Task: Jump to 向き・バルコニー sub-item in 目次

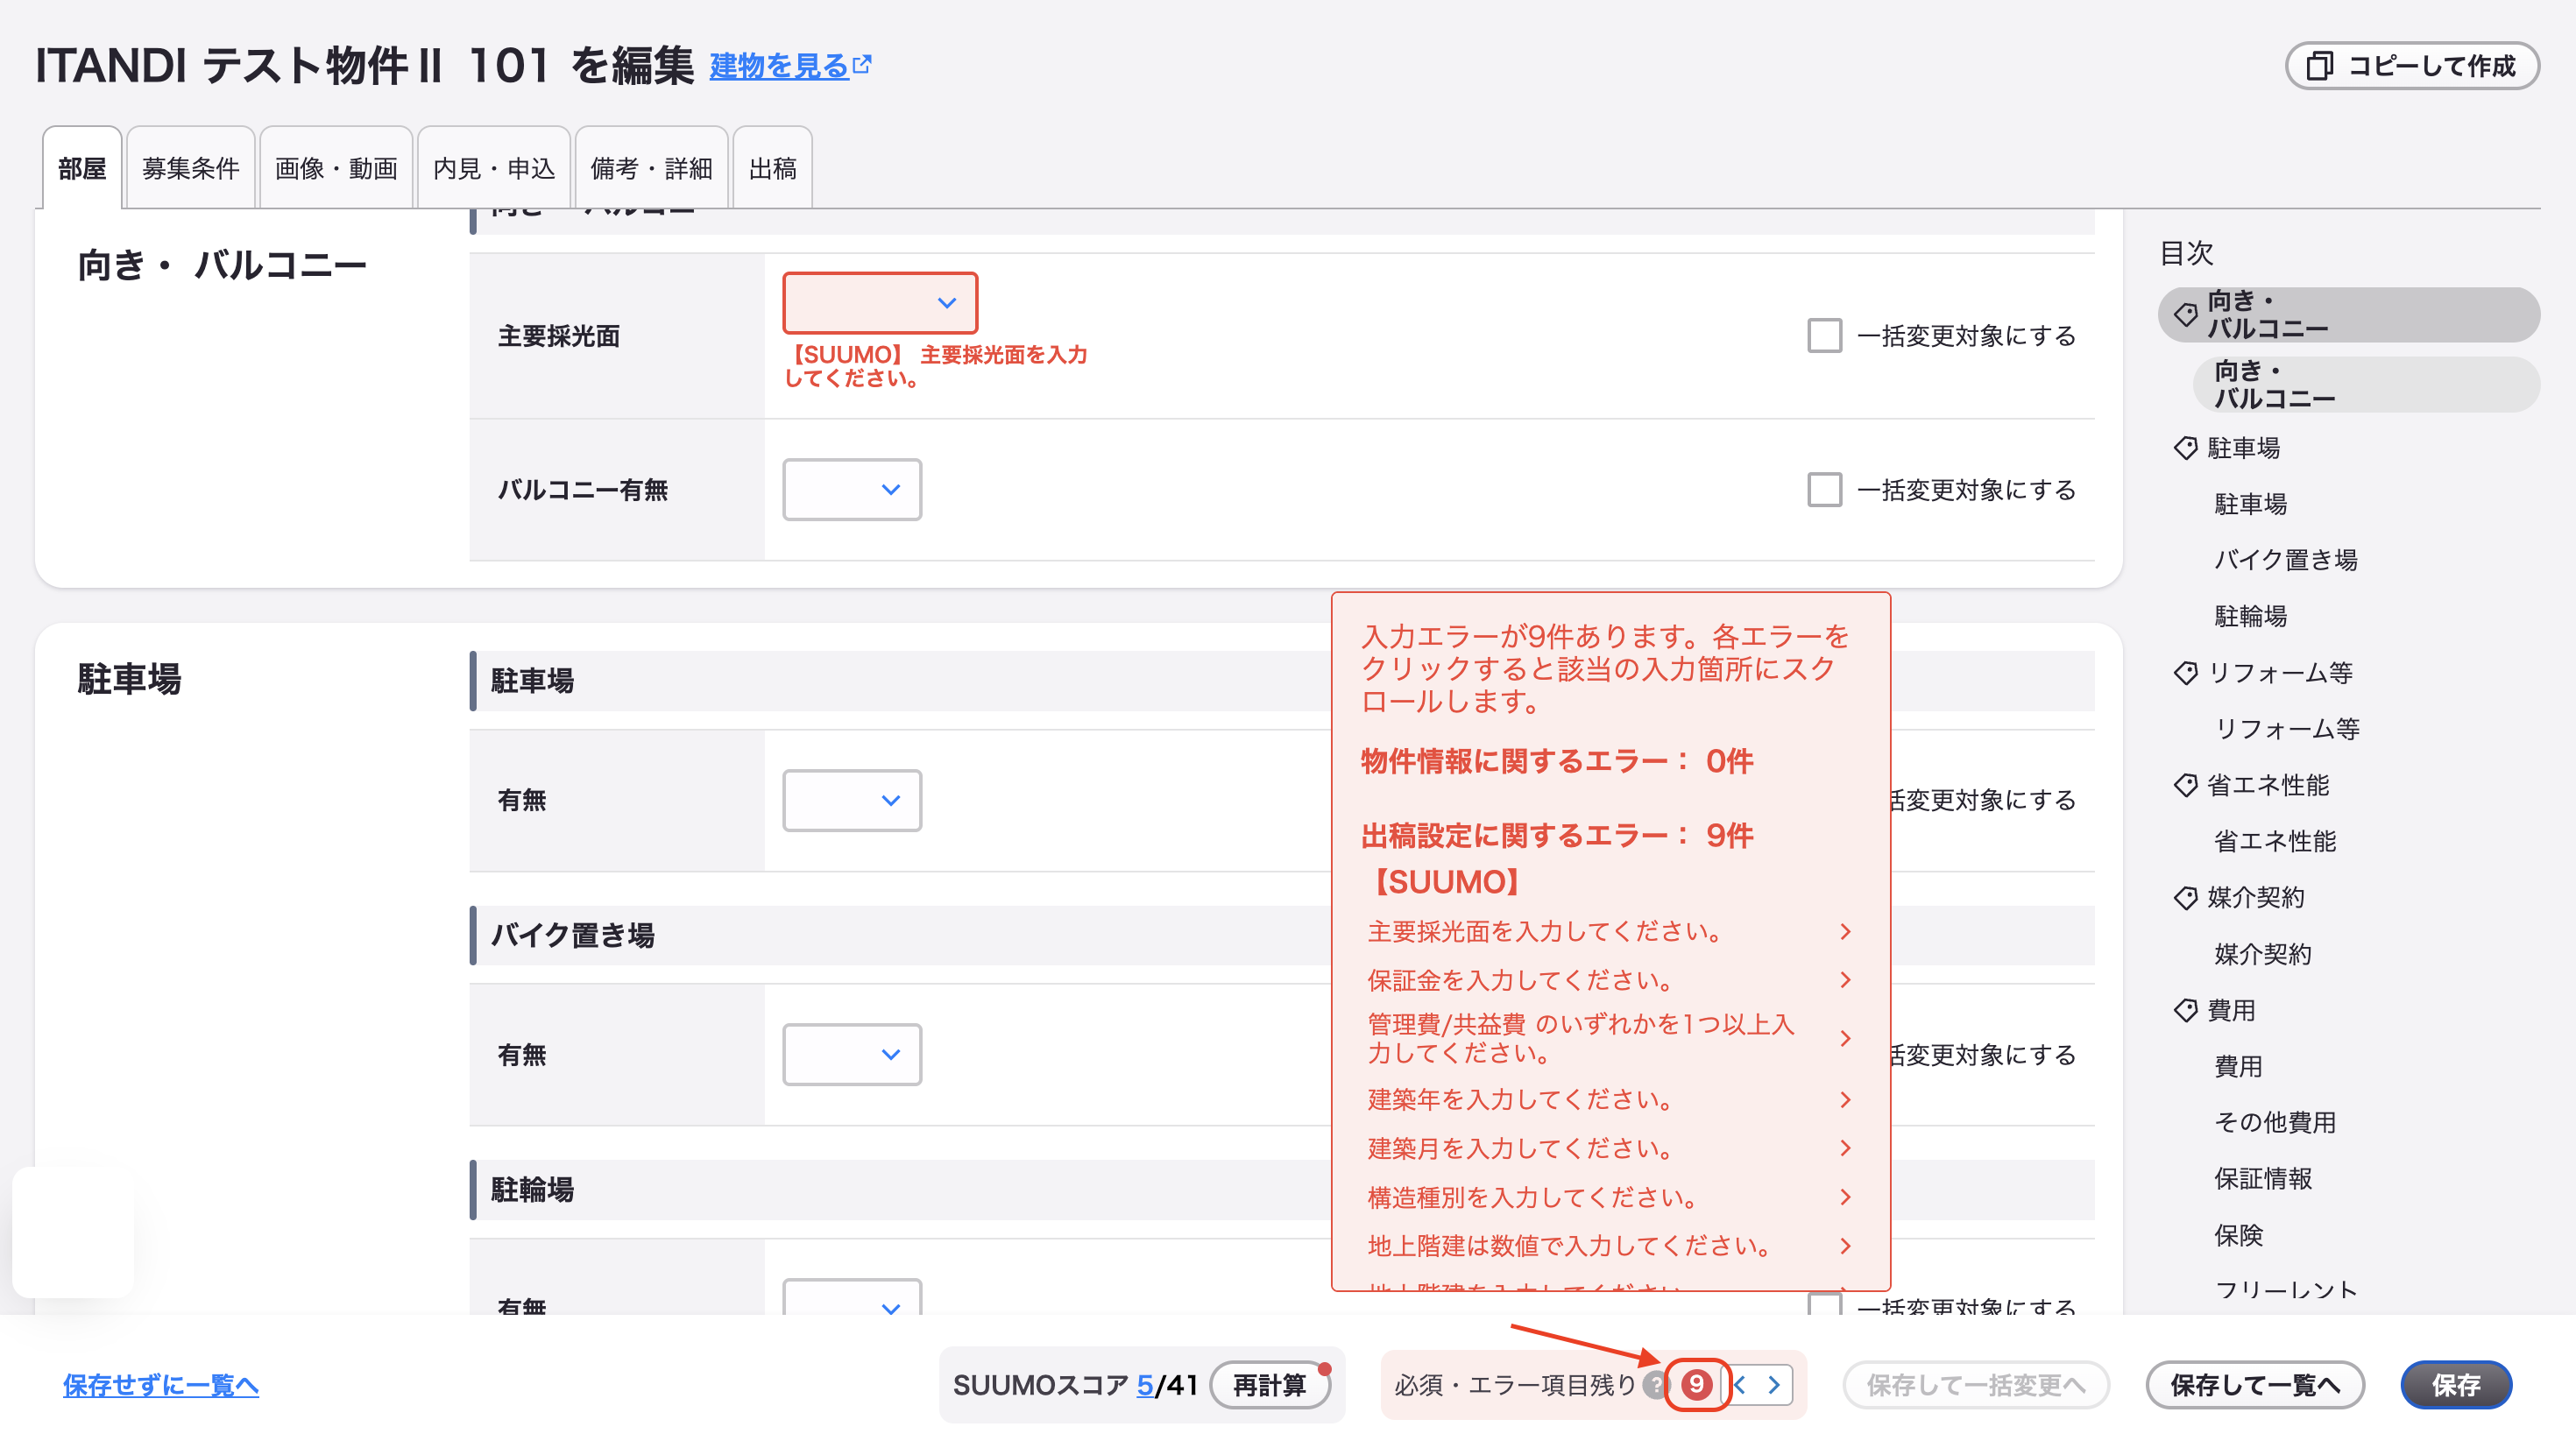Action: point(2366,384)
